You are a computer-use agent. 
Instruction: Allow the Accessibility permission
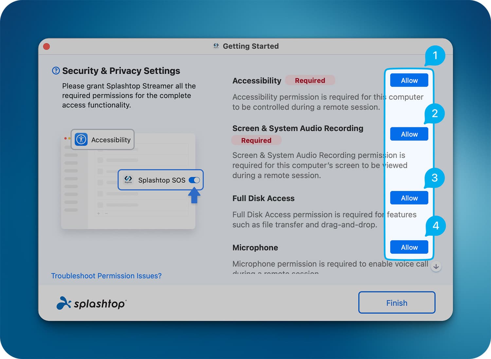point(409,81)
